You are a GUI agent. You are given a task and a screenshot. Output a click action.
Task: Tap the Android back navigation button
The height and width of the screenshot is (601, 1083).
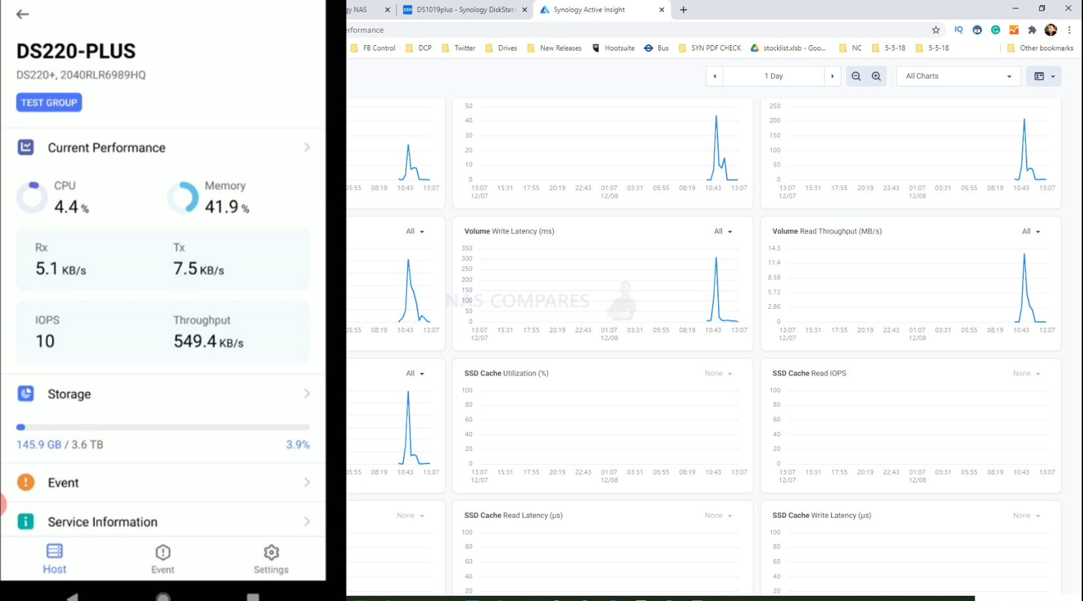[x=73, y=596]
